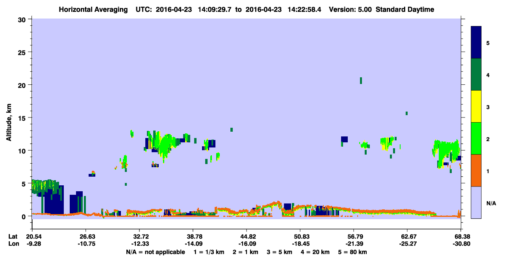
Task: Click the dark blue level 5 colorbar segment
Action: pos(476,43)
